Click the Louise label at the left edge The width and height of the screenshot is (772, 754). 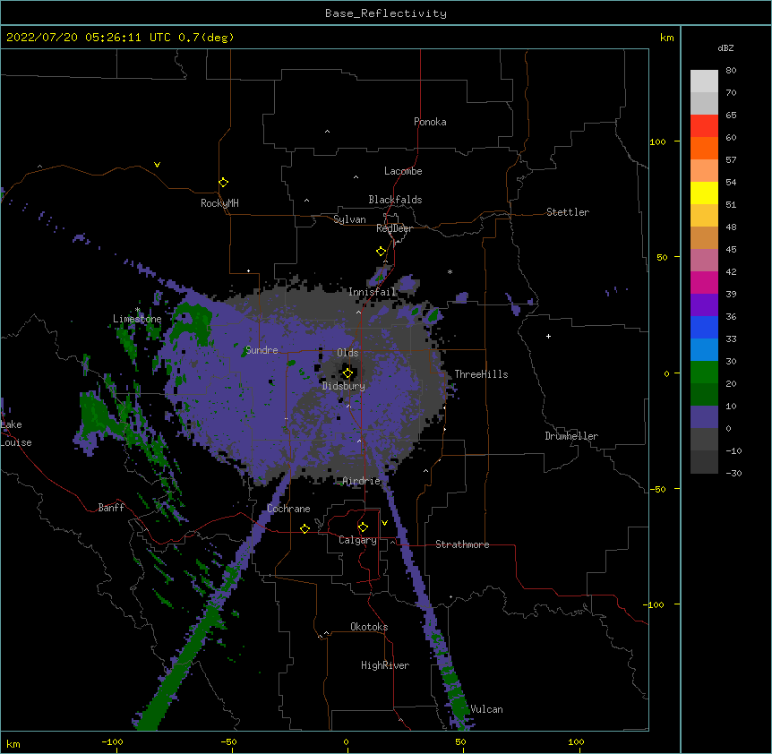(16, 442)
